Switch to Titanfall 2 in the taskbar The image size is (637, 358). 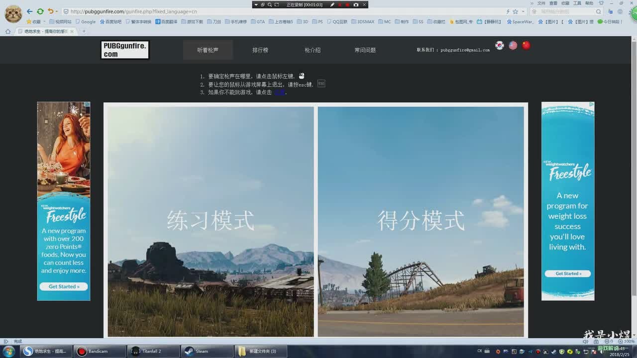[153, 352]
